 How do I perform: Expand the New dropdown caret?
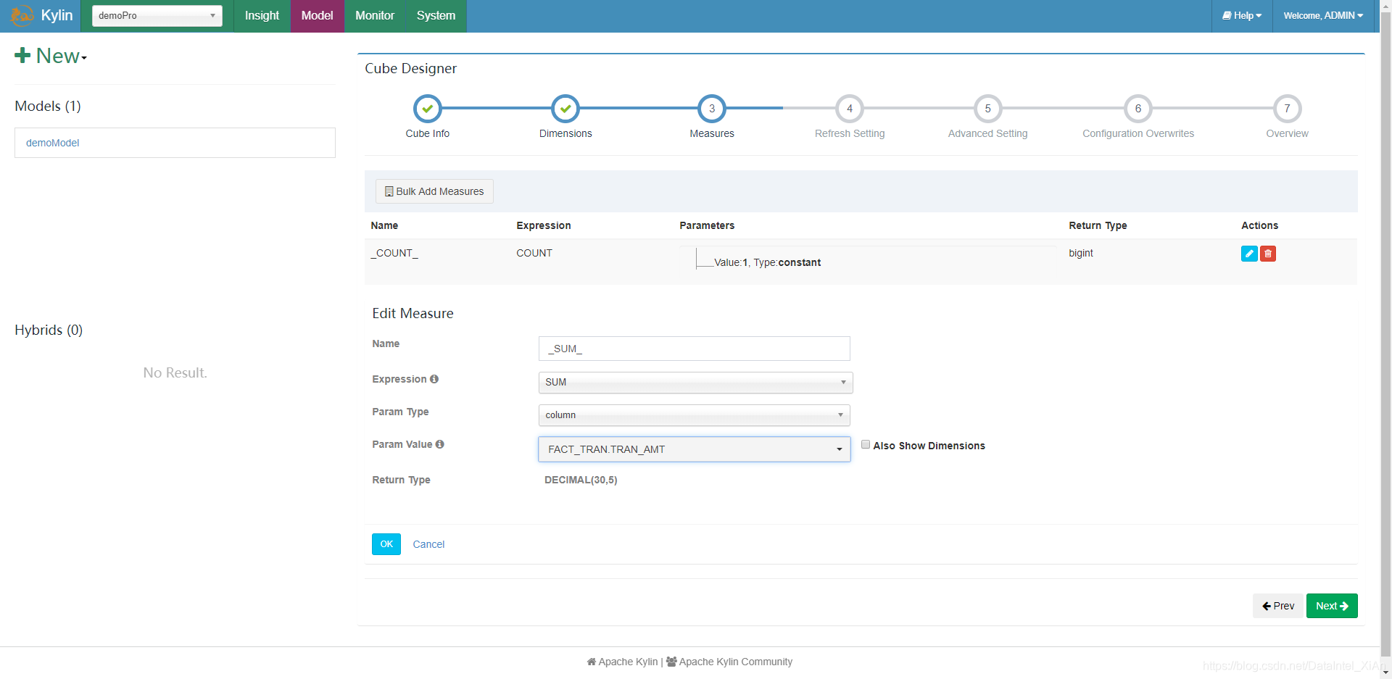point(84,58)
